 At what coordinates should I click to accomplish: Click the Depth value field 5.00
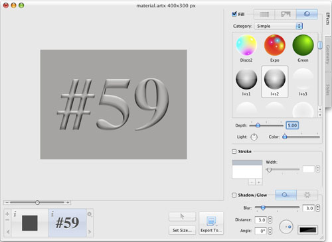pyautogui.click(x=292, y=125)
